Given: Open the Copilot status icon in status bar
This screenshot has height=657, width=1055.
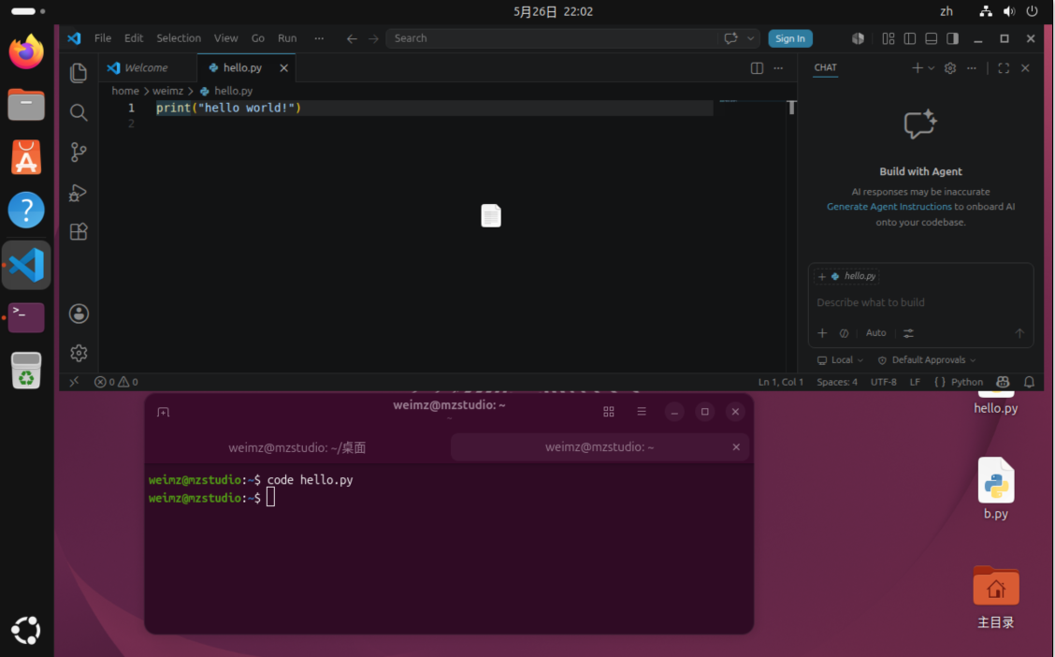Looking at the screenshot, I should (1003, 382).
